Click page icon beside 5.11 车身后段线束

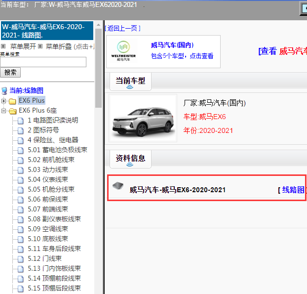21,249
